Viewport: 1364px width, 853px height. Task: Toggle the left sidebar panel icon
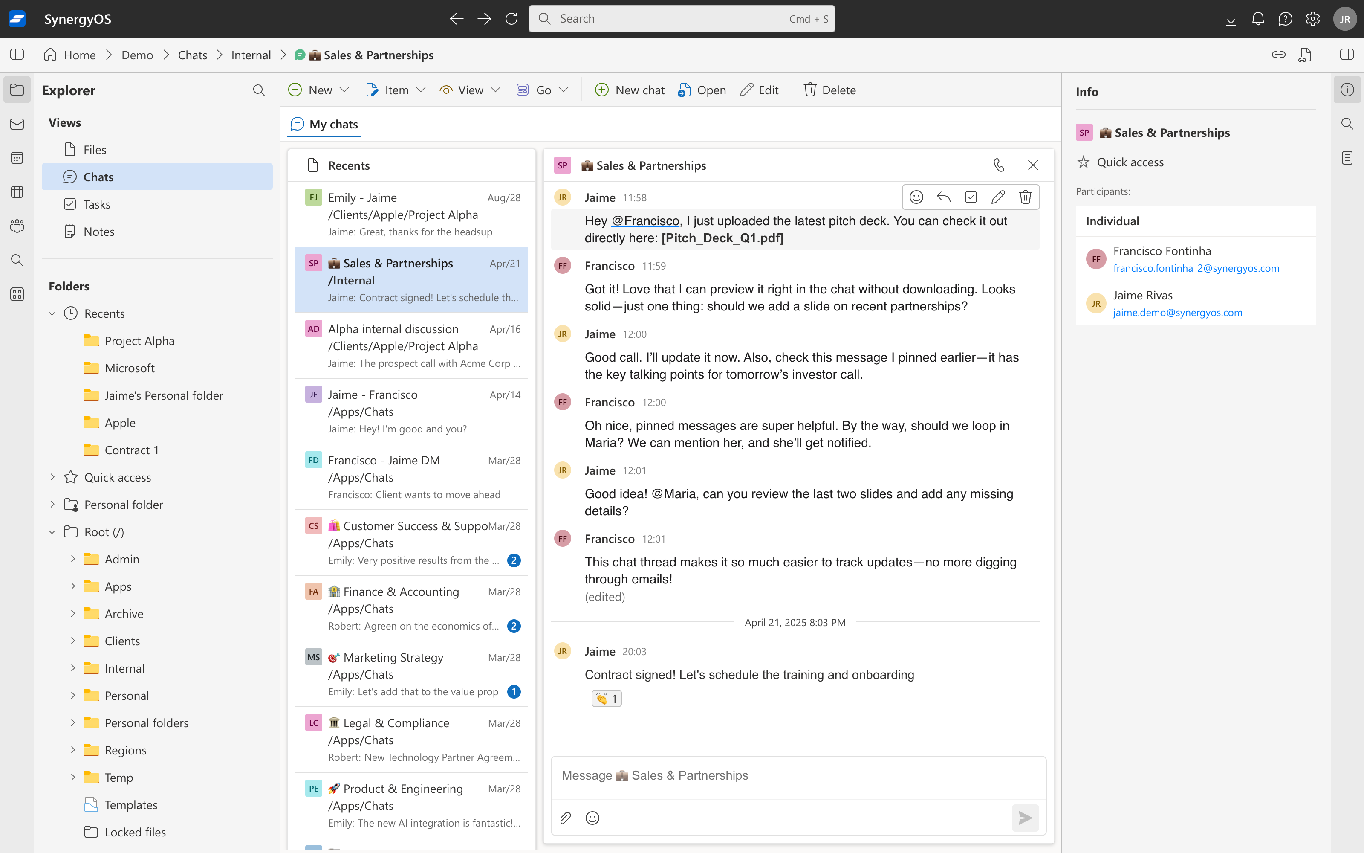pyautogui.click(x=17, y=55)
